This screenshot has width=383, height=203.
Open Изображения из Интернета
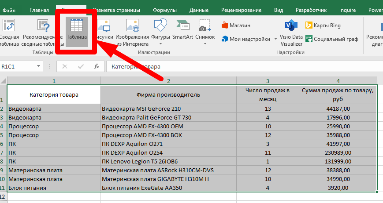(x=132, y=32)
